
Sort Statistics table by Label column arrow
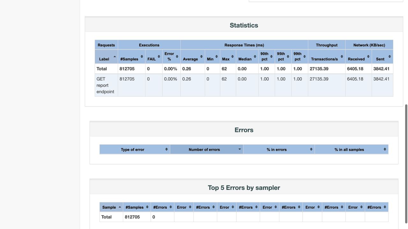point(114,57)
